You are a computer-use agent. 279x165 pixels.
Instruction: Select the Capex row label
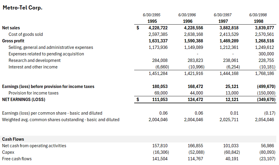pyautogui.click(x=8, y=152)
